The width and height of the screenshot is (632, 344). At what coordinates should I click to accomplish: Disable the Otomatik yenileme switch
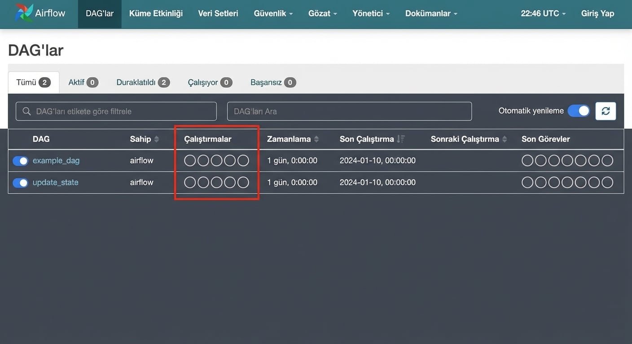[579, 111]
